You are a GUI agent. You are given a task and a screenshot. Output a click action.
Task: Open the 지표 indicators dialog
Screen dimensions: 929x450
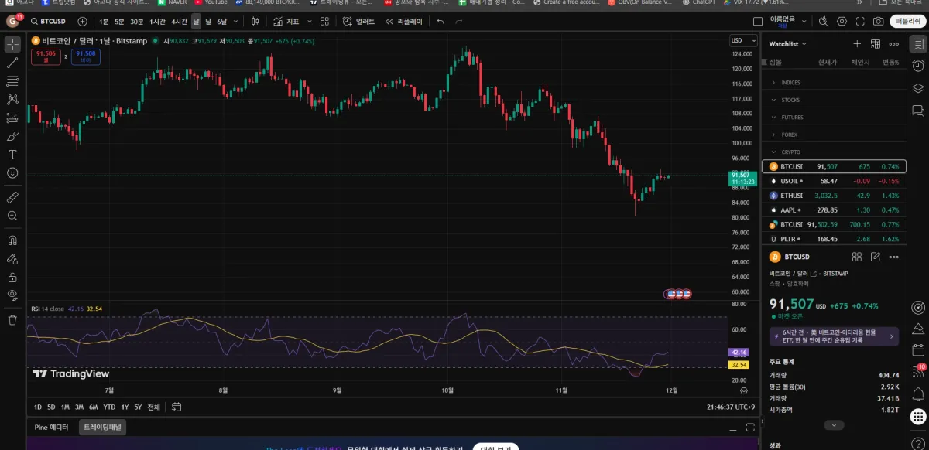point(286,21)
